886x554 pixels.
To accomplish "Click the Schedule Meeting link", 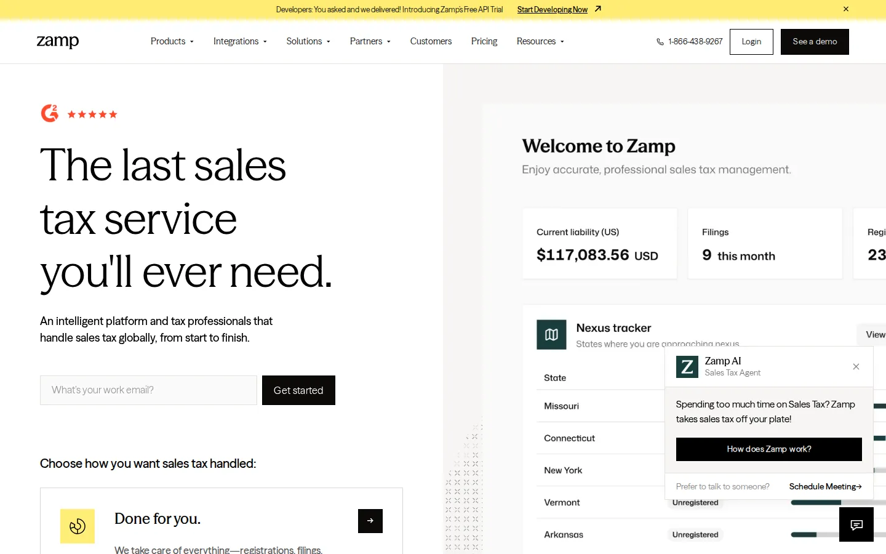I will (825, 486).
